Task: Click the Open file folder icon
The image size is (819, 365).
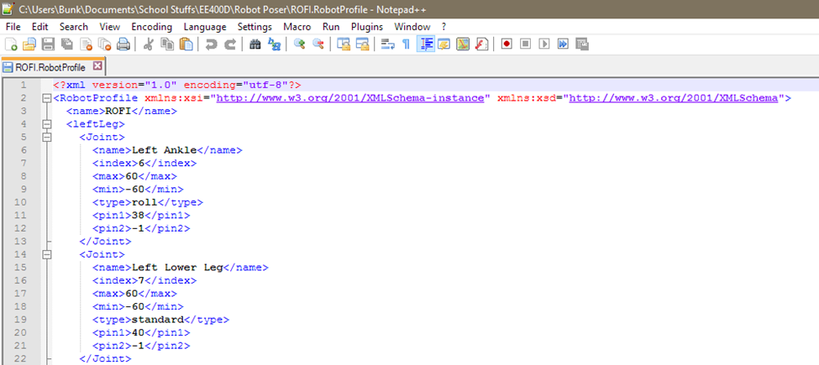Action: (x=29, y=44)
